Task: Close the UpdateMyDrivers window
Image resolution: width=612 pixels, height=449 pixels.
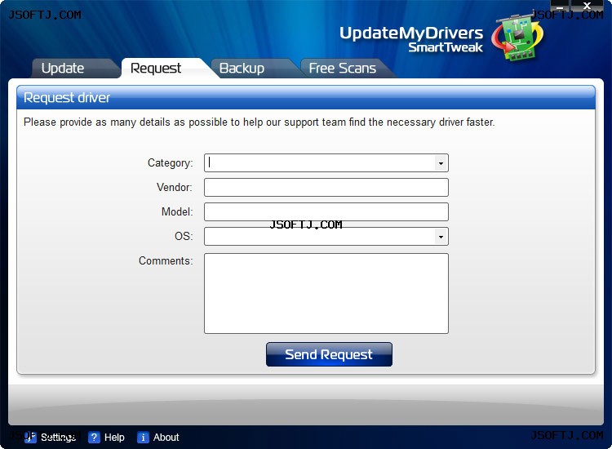Action: pyautogui.click(x=587, y=6)
